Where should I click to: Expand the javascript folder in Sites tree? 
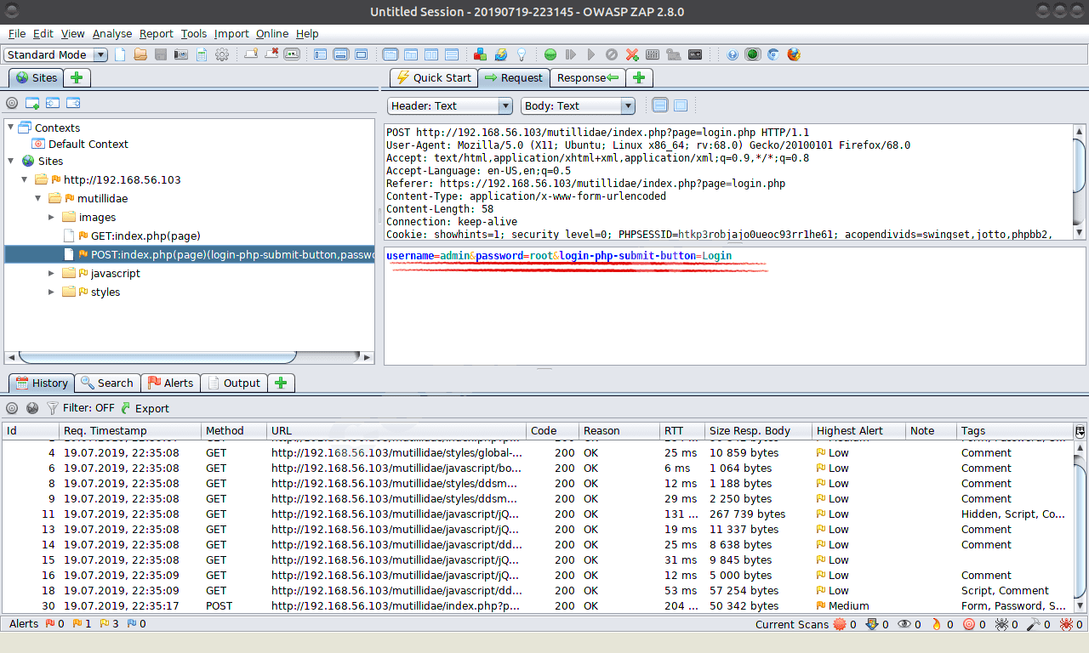point(52,273)
